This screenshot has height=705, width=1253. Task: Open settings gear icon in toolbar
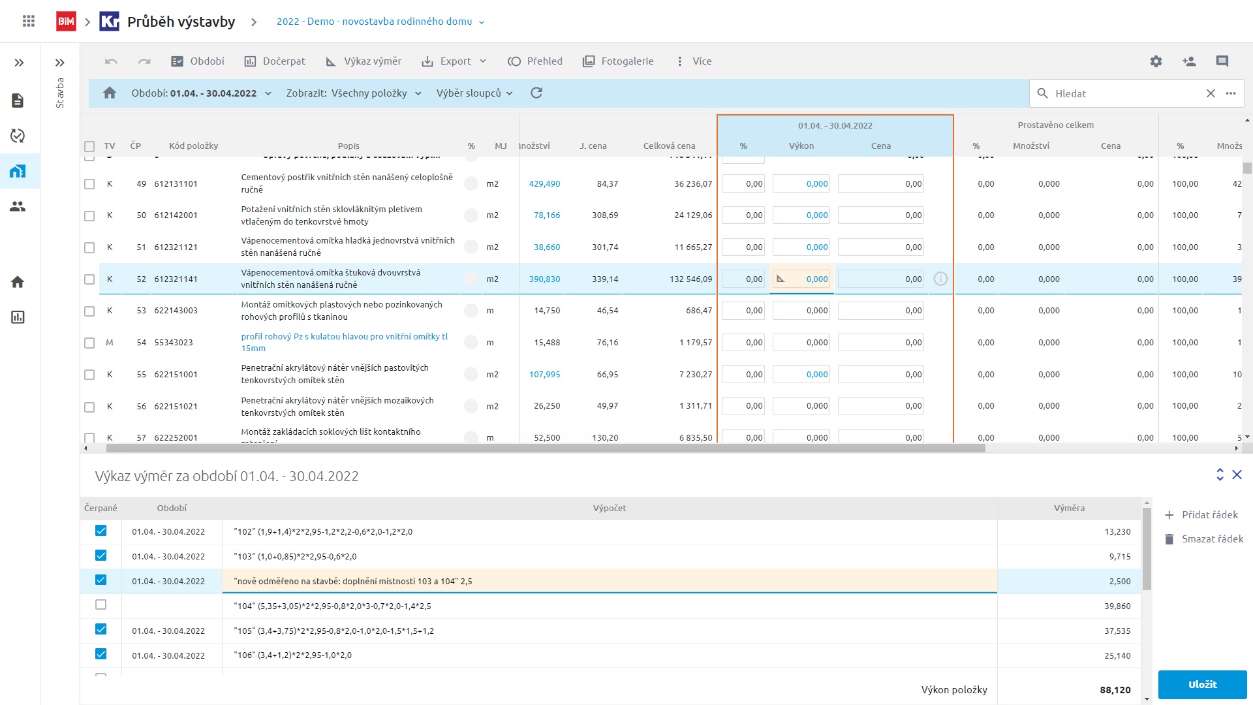pyautogui.click(x=1156, y=61)
